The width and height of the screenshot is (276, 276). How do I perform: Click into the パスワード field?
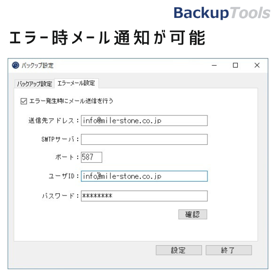(144, 196)
